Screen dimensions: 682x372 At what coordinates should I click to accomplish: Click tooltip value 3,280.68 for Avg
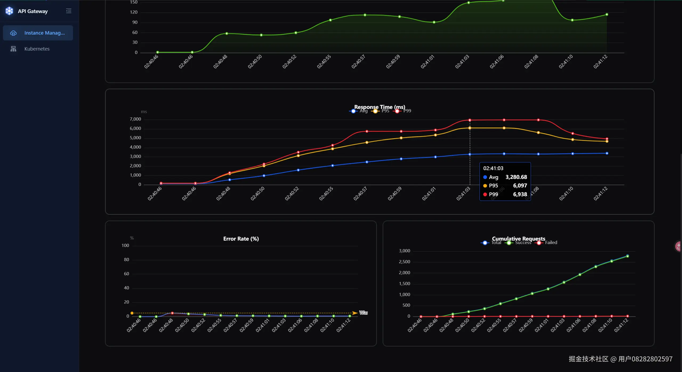(516, 177)
